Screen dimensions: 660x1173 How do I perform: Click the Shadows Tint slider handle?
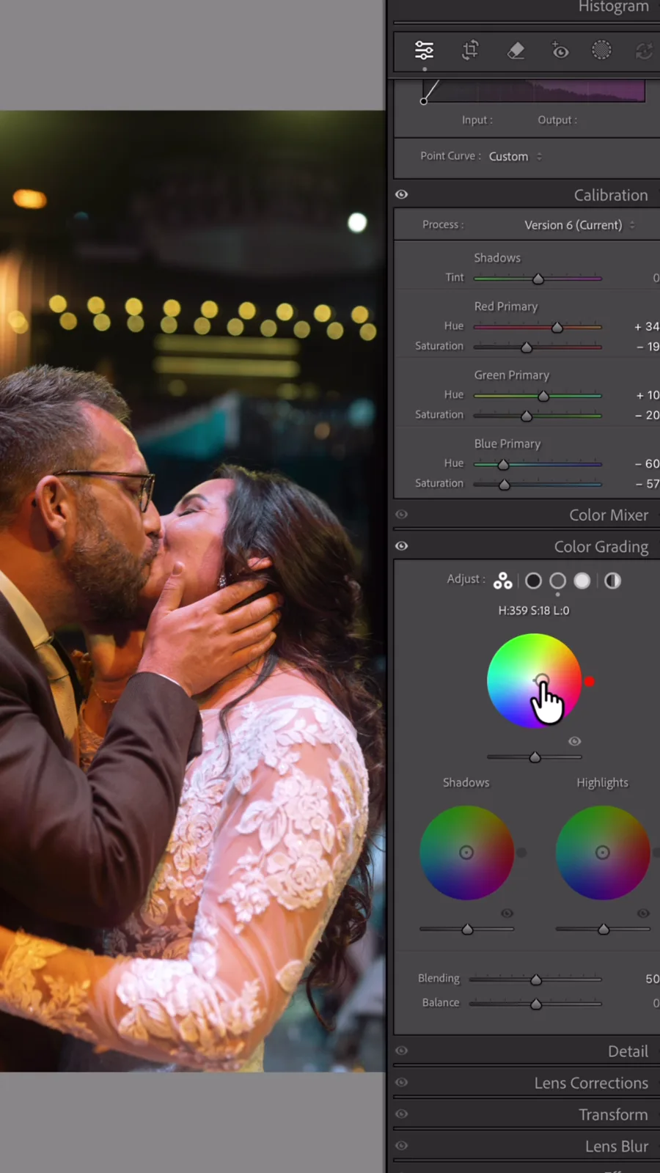coord(538,279)
